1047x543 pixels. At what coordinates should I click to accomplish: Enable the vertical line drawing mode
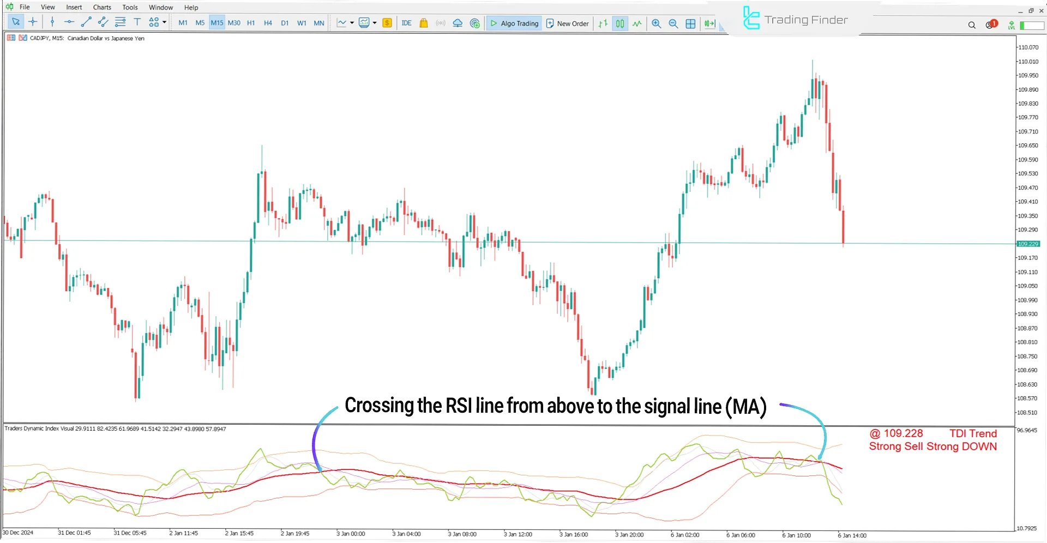coord(52,22)
